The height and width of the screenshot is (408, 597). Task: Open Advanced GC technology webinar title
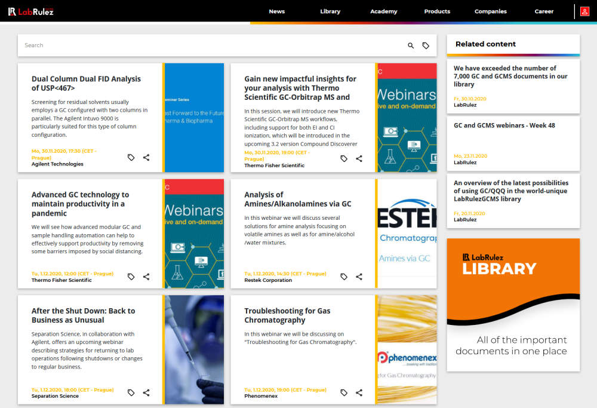tap(81, 204)
